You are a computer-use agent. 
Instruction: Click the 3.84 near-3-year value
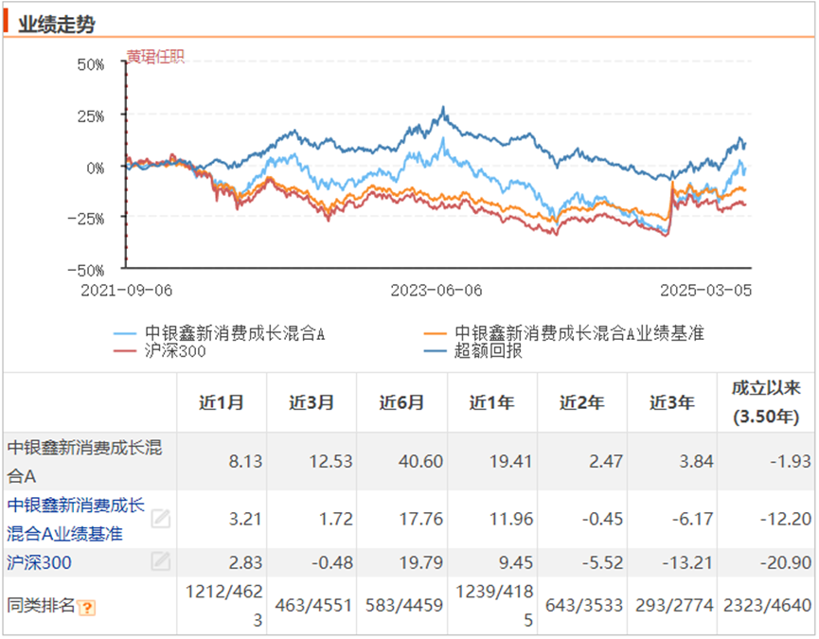(x=696, y=462)
